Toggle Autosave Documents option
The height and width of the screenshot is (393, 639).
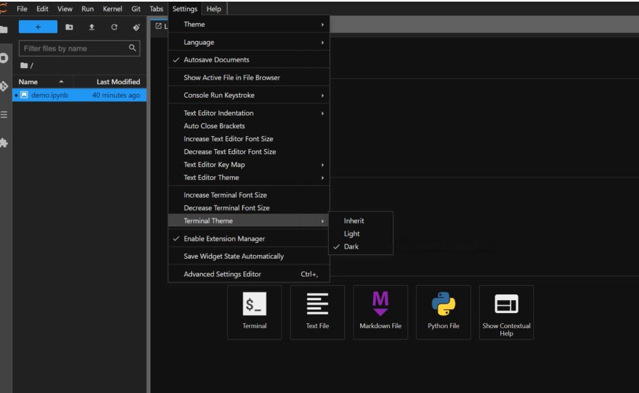tap(249, 59)
